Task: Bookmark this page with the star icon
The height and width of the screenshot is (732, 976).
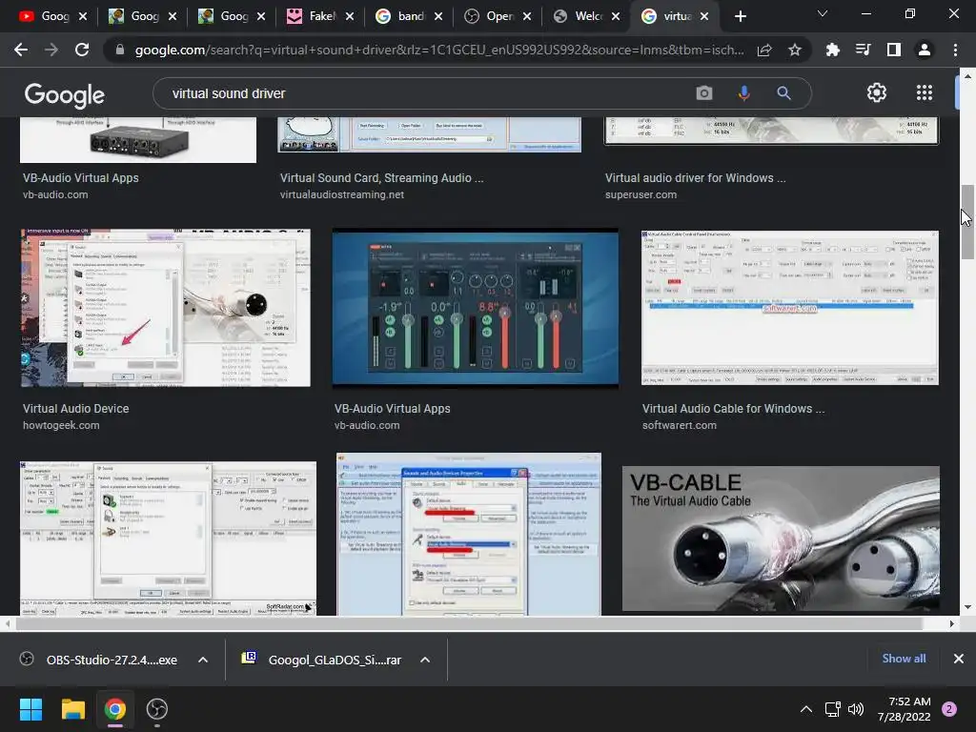Action: coord(795,50)
